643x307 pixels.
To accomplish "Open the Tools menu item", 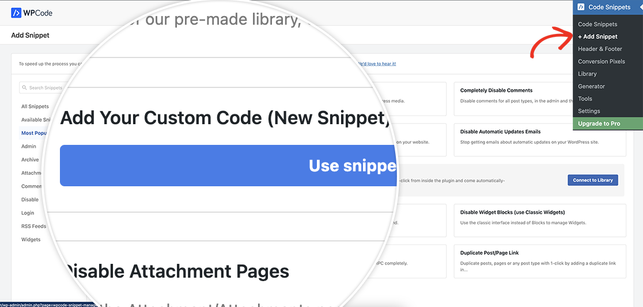I will tap(585, 99).
